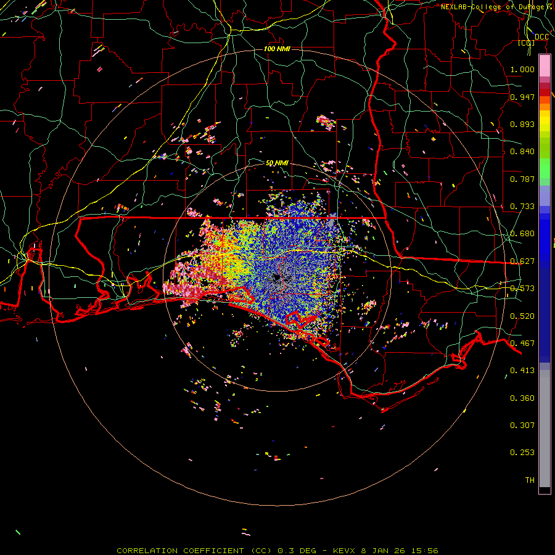Click the 0.520 legend value
This screenshot has width=555, height=555.
[x=522, y=316]
